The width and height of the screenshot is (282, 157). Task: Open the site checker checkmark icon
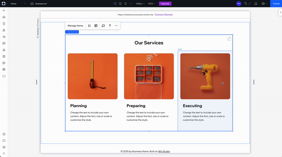(x=4, y=134)
